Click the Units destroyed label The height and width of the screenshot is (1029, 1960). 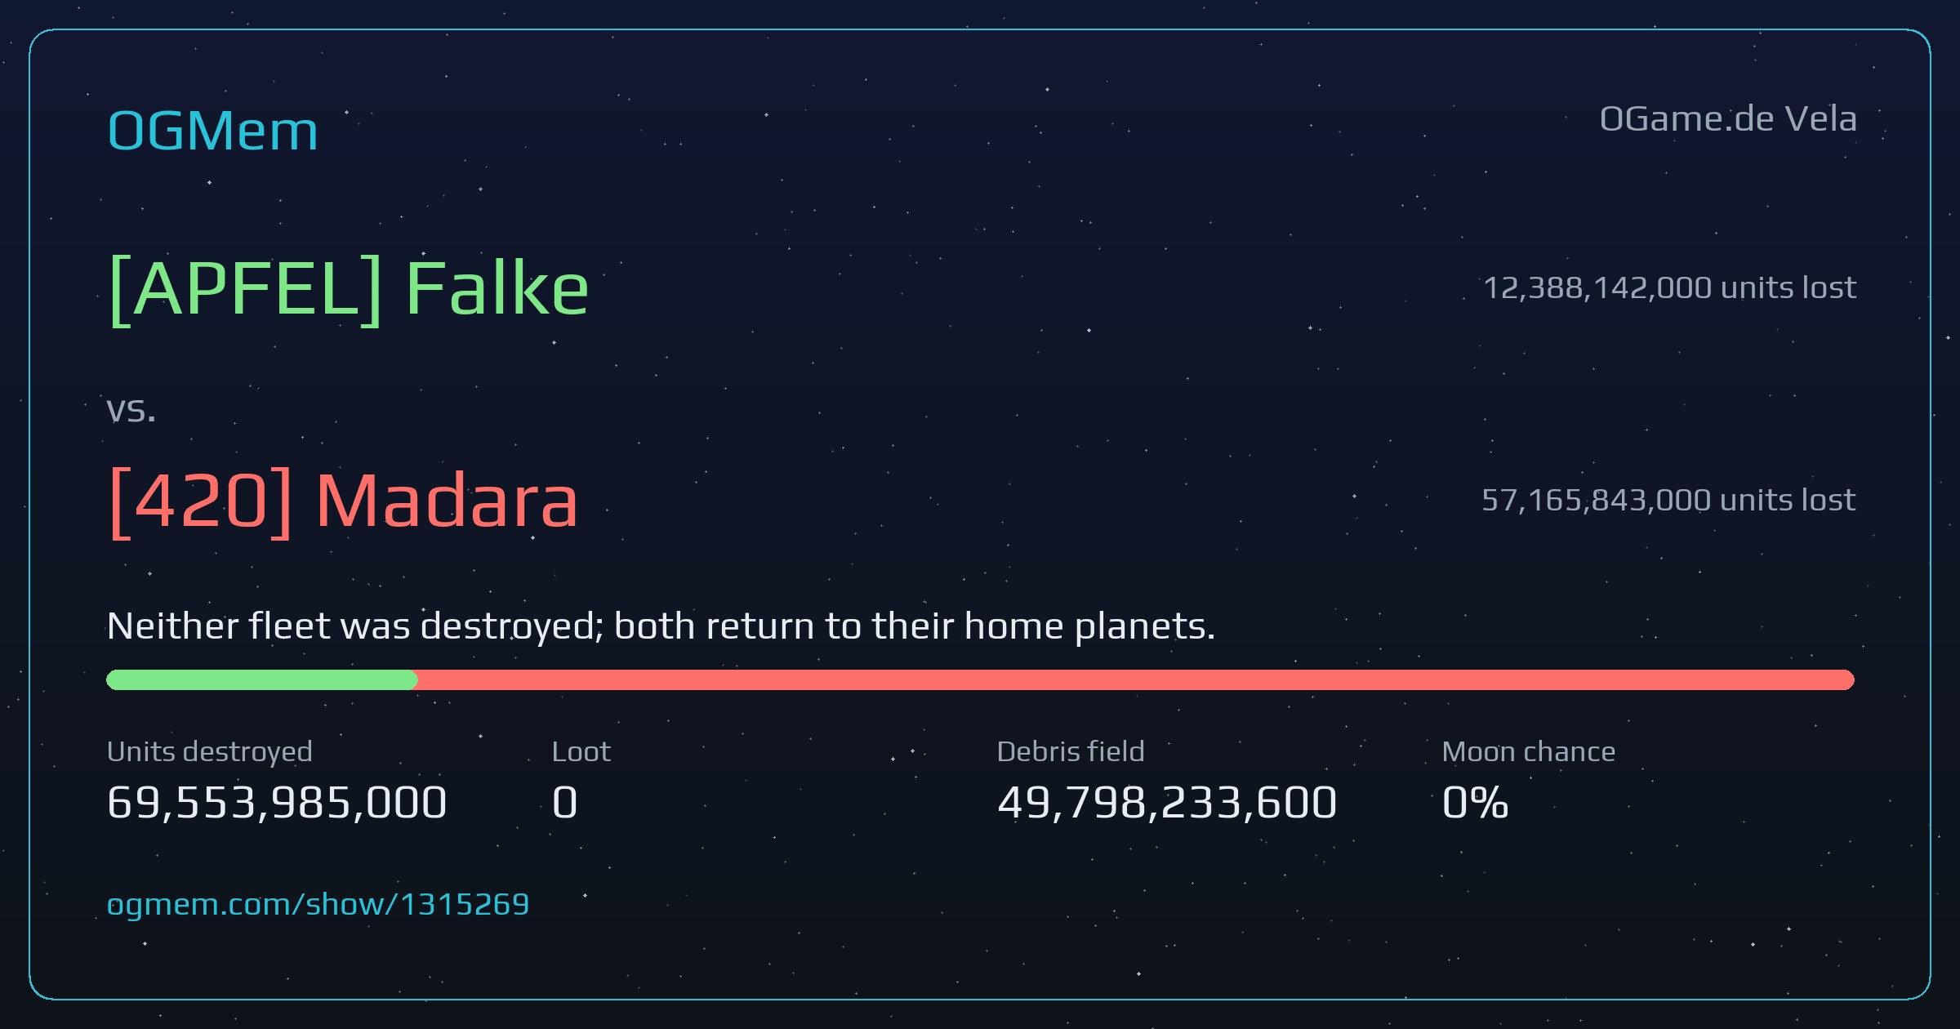click(x=210, y=751)
